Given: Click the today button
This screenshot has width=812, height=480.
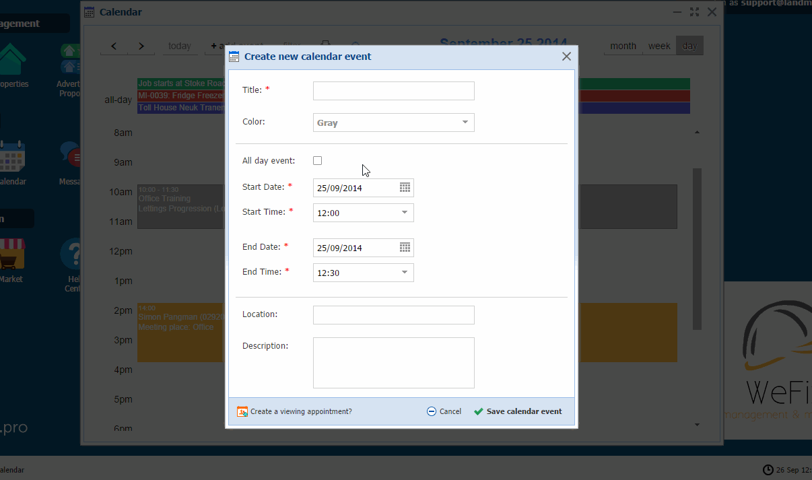Looking at the screenshot, I should (179, 46).
